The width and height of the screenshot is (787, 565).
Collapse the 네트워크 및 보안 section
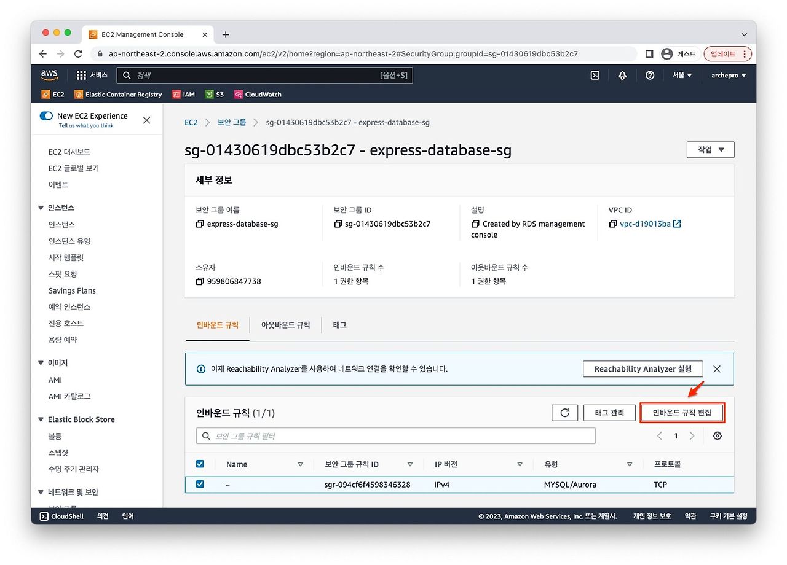click(41, 492)
